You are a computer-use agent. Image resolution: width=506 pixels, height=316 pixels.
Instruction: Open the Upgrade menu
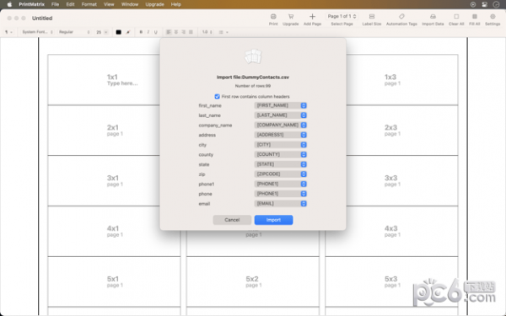pos(154,4)
